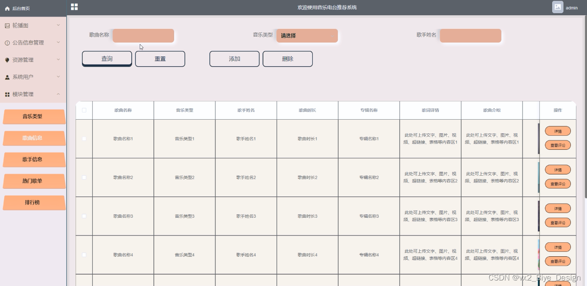Click the cell 歌曲时长2
Screen dimensions: 587x286
[x=308, y=177]
